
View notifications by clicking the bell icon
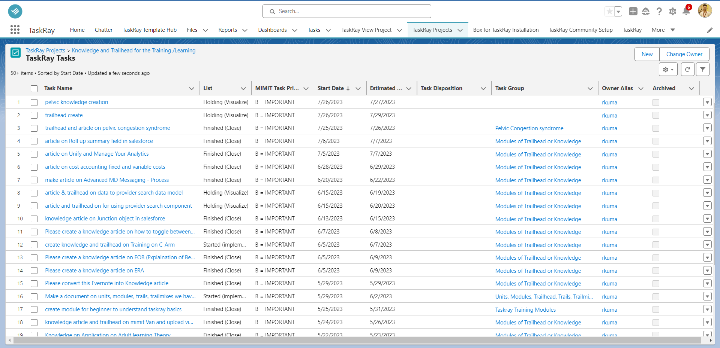point(686,11)
